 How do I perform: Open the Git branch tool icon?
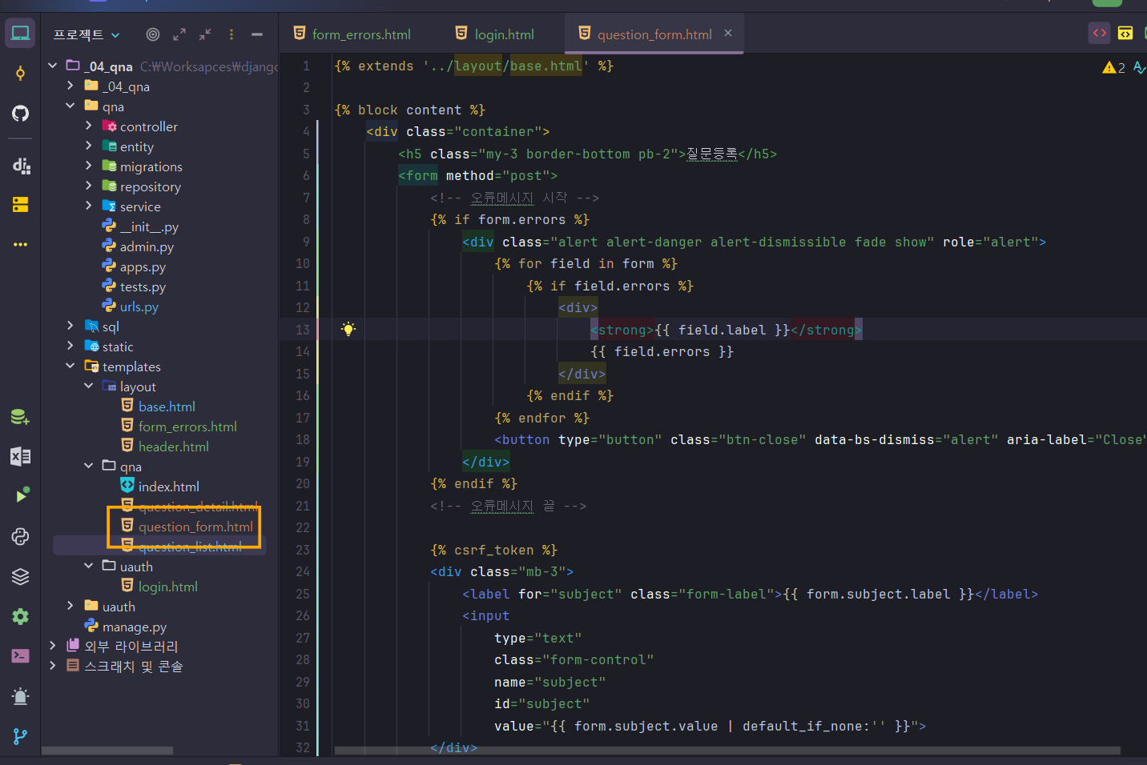point(21,736)
